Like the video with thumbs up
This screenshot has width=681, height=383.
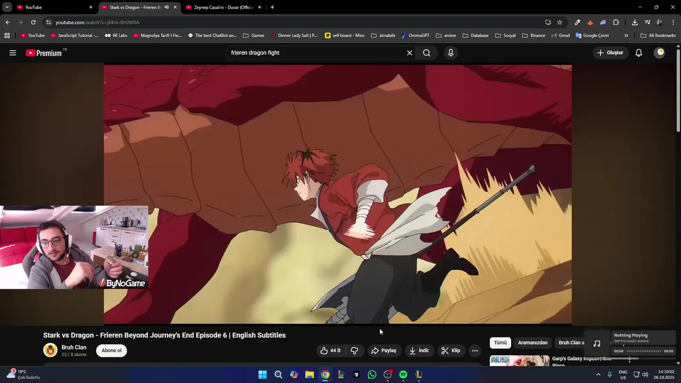click(x=330, y=351)
